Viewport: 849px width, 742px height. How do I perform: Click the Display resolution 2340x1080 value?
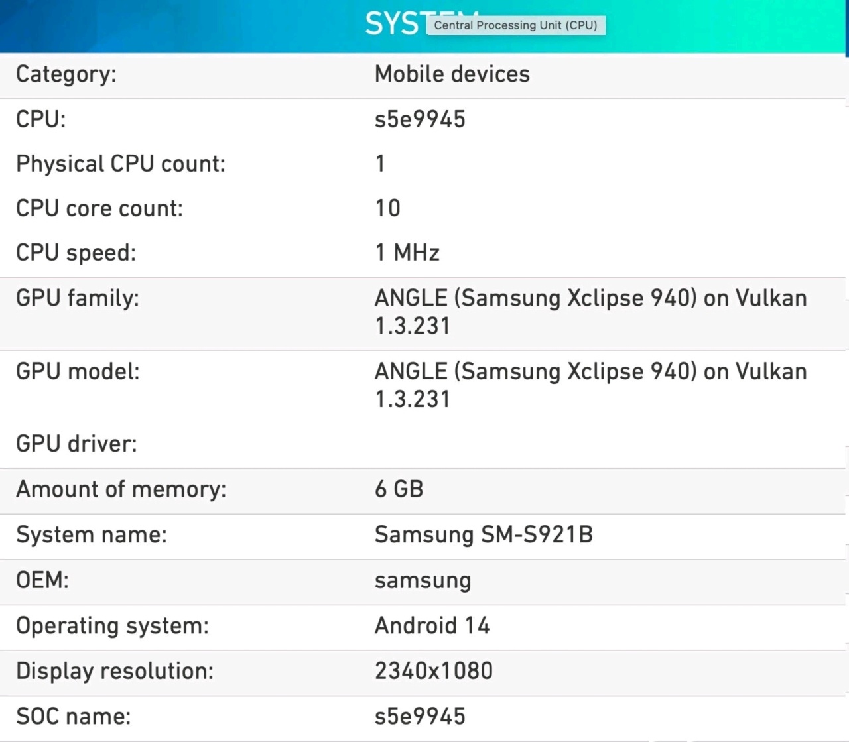[x=433, y=671]
